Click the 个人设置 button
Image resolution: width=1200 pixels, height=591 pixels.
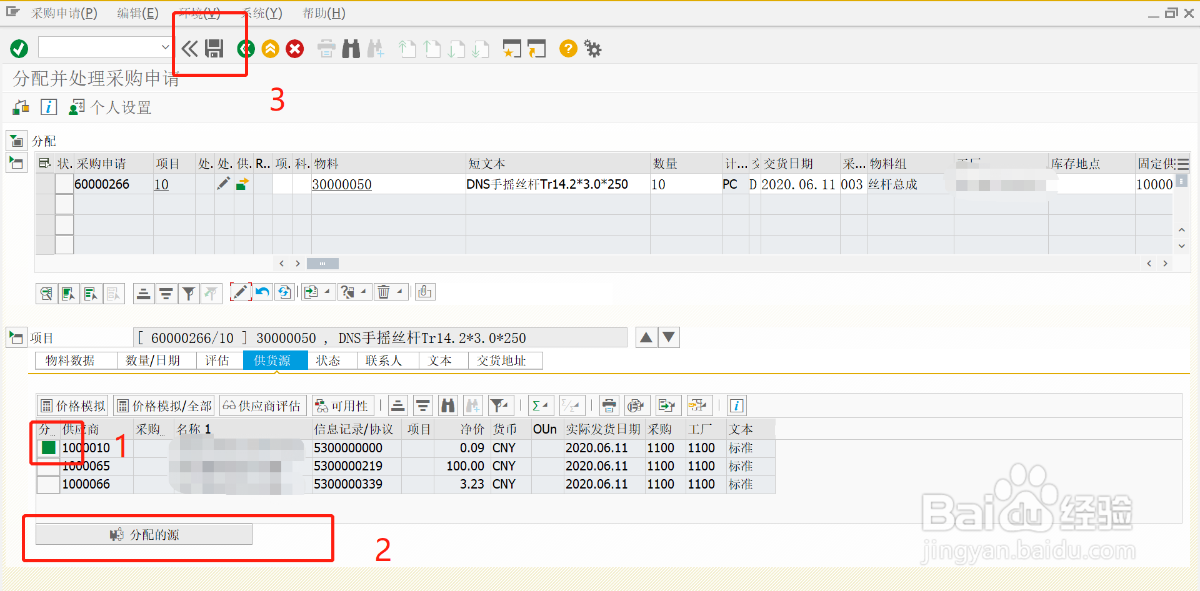tap(111, 107)
